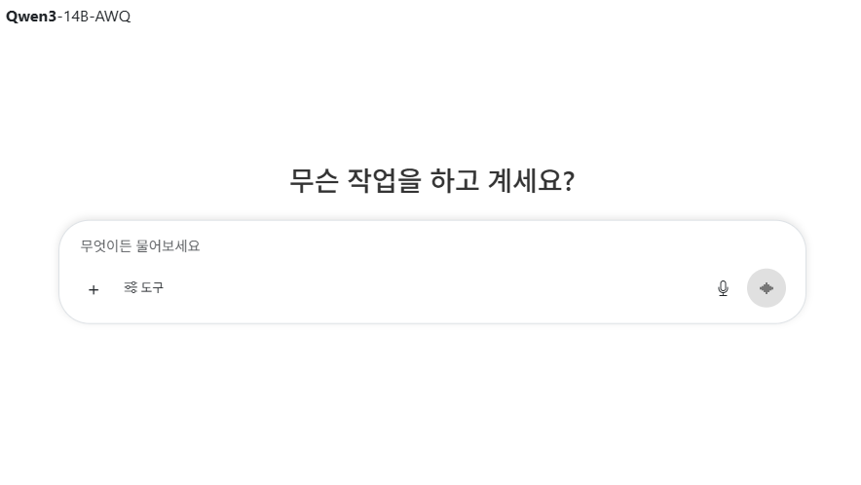Open the Qwen3-14B-AWQ model selector
The image size is (861, 485).
click(68, 17)
